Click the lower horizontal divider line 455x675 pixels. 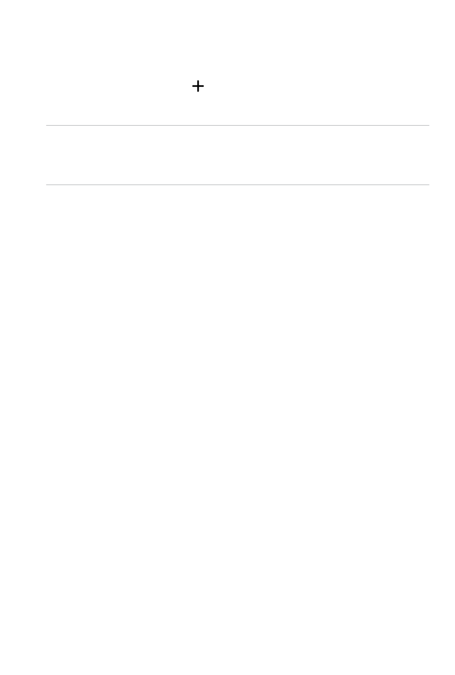(x=237, y=185)
